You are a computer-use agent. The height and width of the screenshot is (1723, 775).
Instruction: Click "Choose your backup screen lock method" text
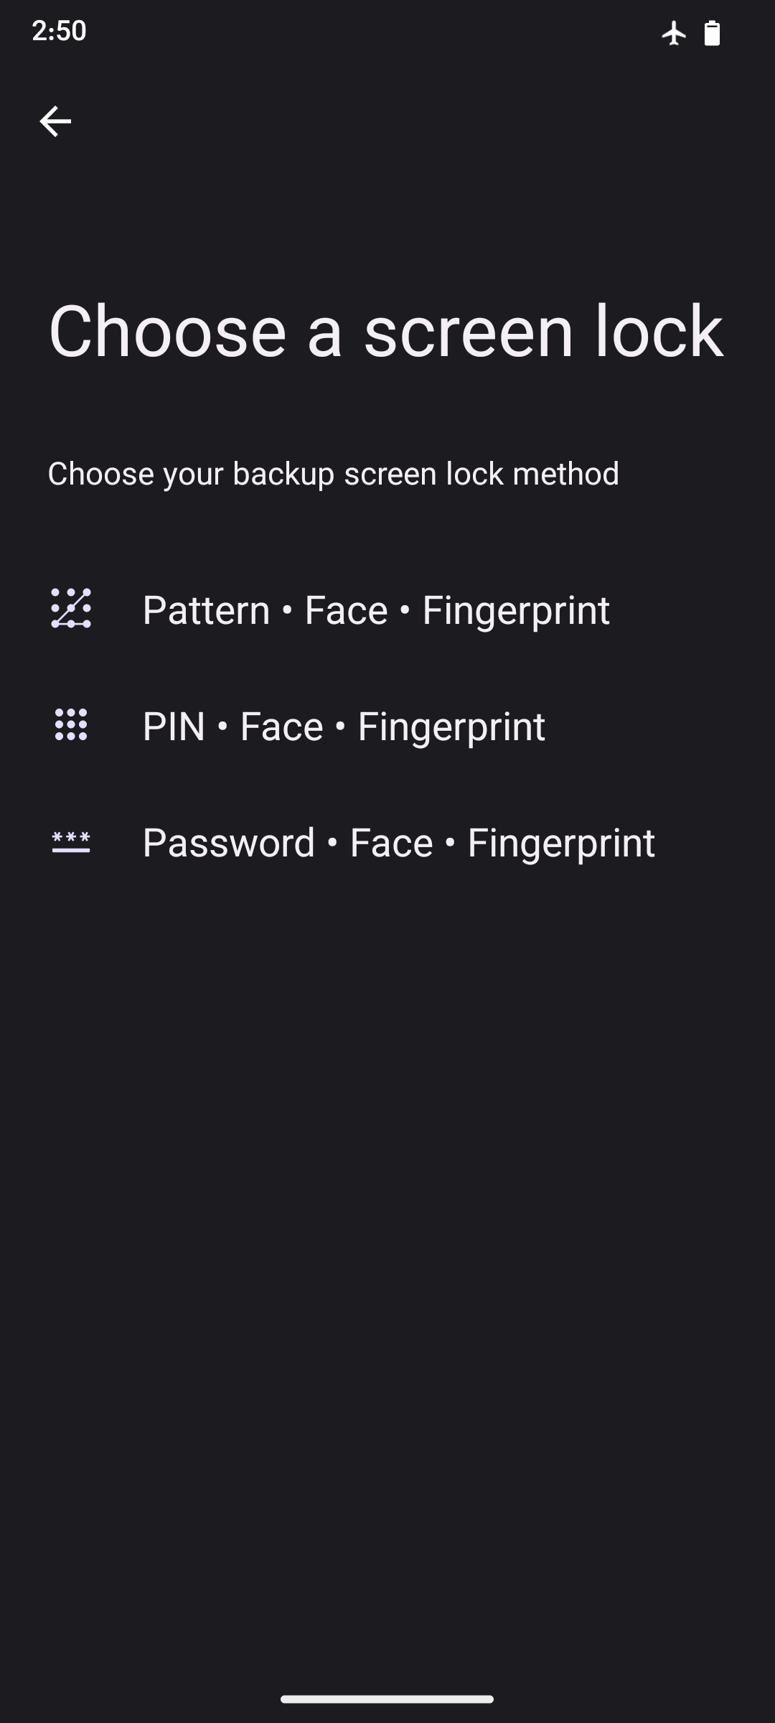click(333, 474)
